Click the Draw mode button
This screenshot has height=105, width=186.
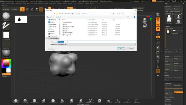pyautogui.click(x=22, y=9)
